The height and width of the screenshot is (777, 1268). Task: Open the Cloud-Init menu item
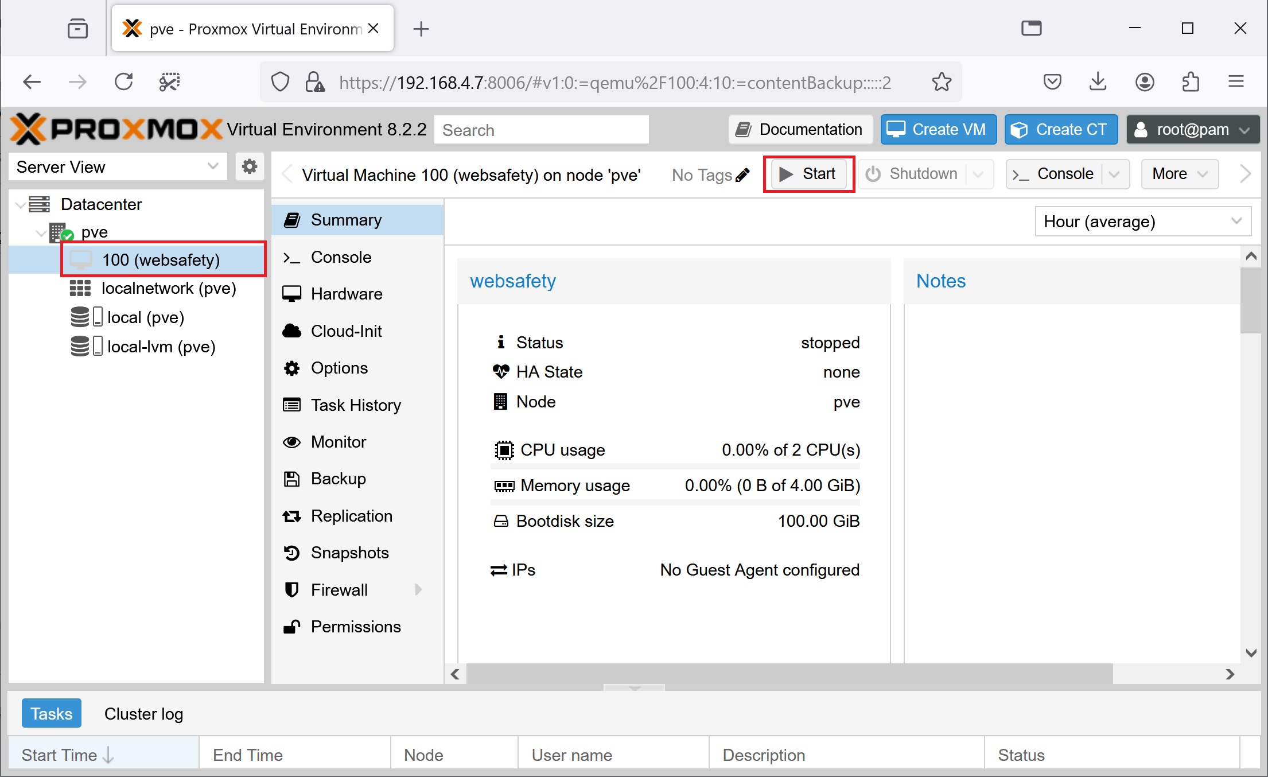click(357, 331)
